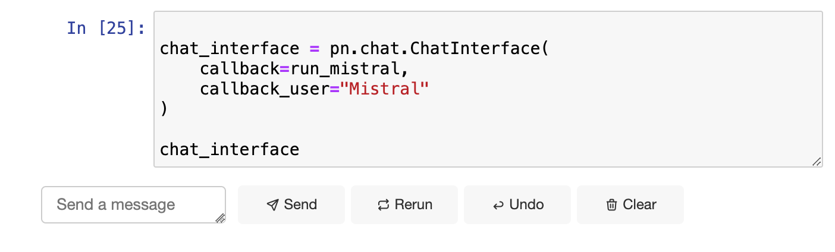Place cursor in the "Mistral" string
Viewport: 835px width, 252px height.
(389, 89)
